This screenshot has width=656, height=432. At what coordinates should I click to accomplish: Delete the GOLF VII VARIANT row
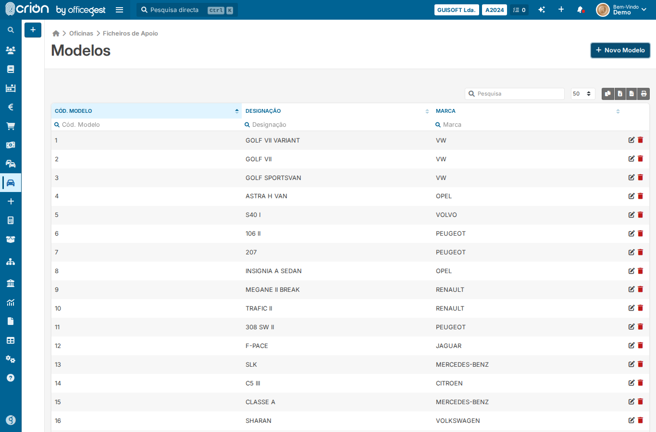[x=640, y=140]
